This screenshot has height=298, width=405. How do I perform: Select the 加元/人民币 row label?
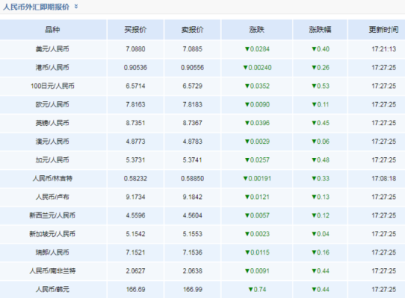(x=52, y=159)
